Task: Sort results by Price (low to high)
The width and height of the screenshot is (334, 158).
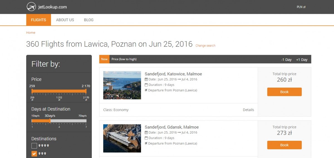Action: [x=124, y=59]
